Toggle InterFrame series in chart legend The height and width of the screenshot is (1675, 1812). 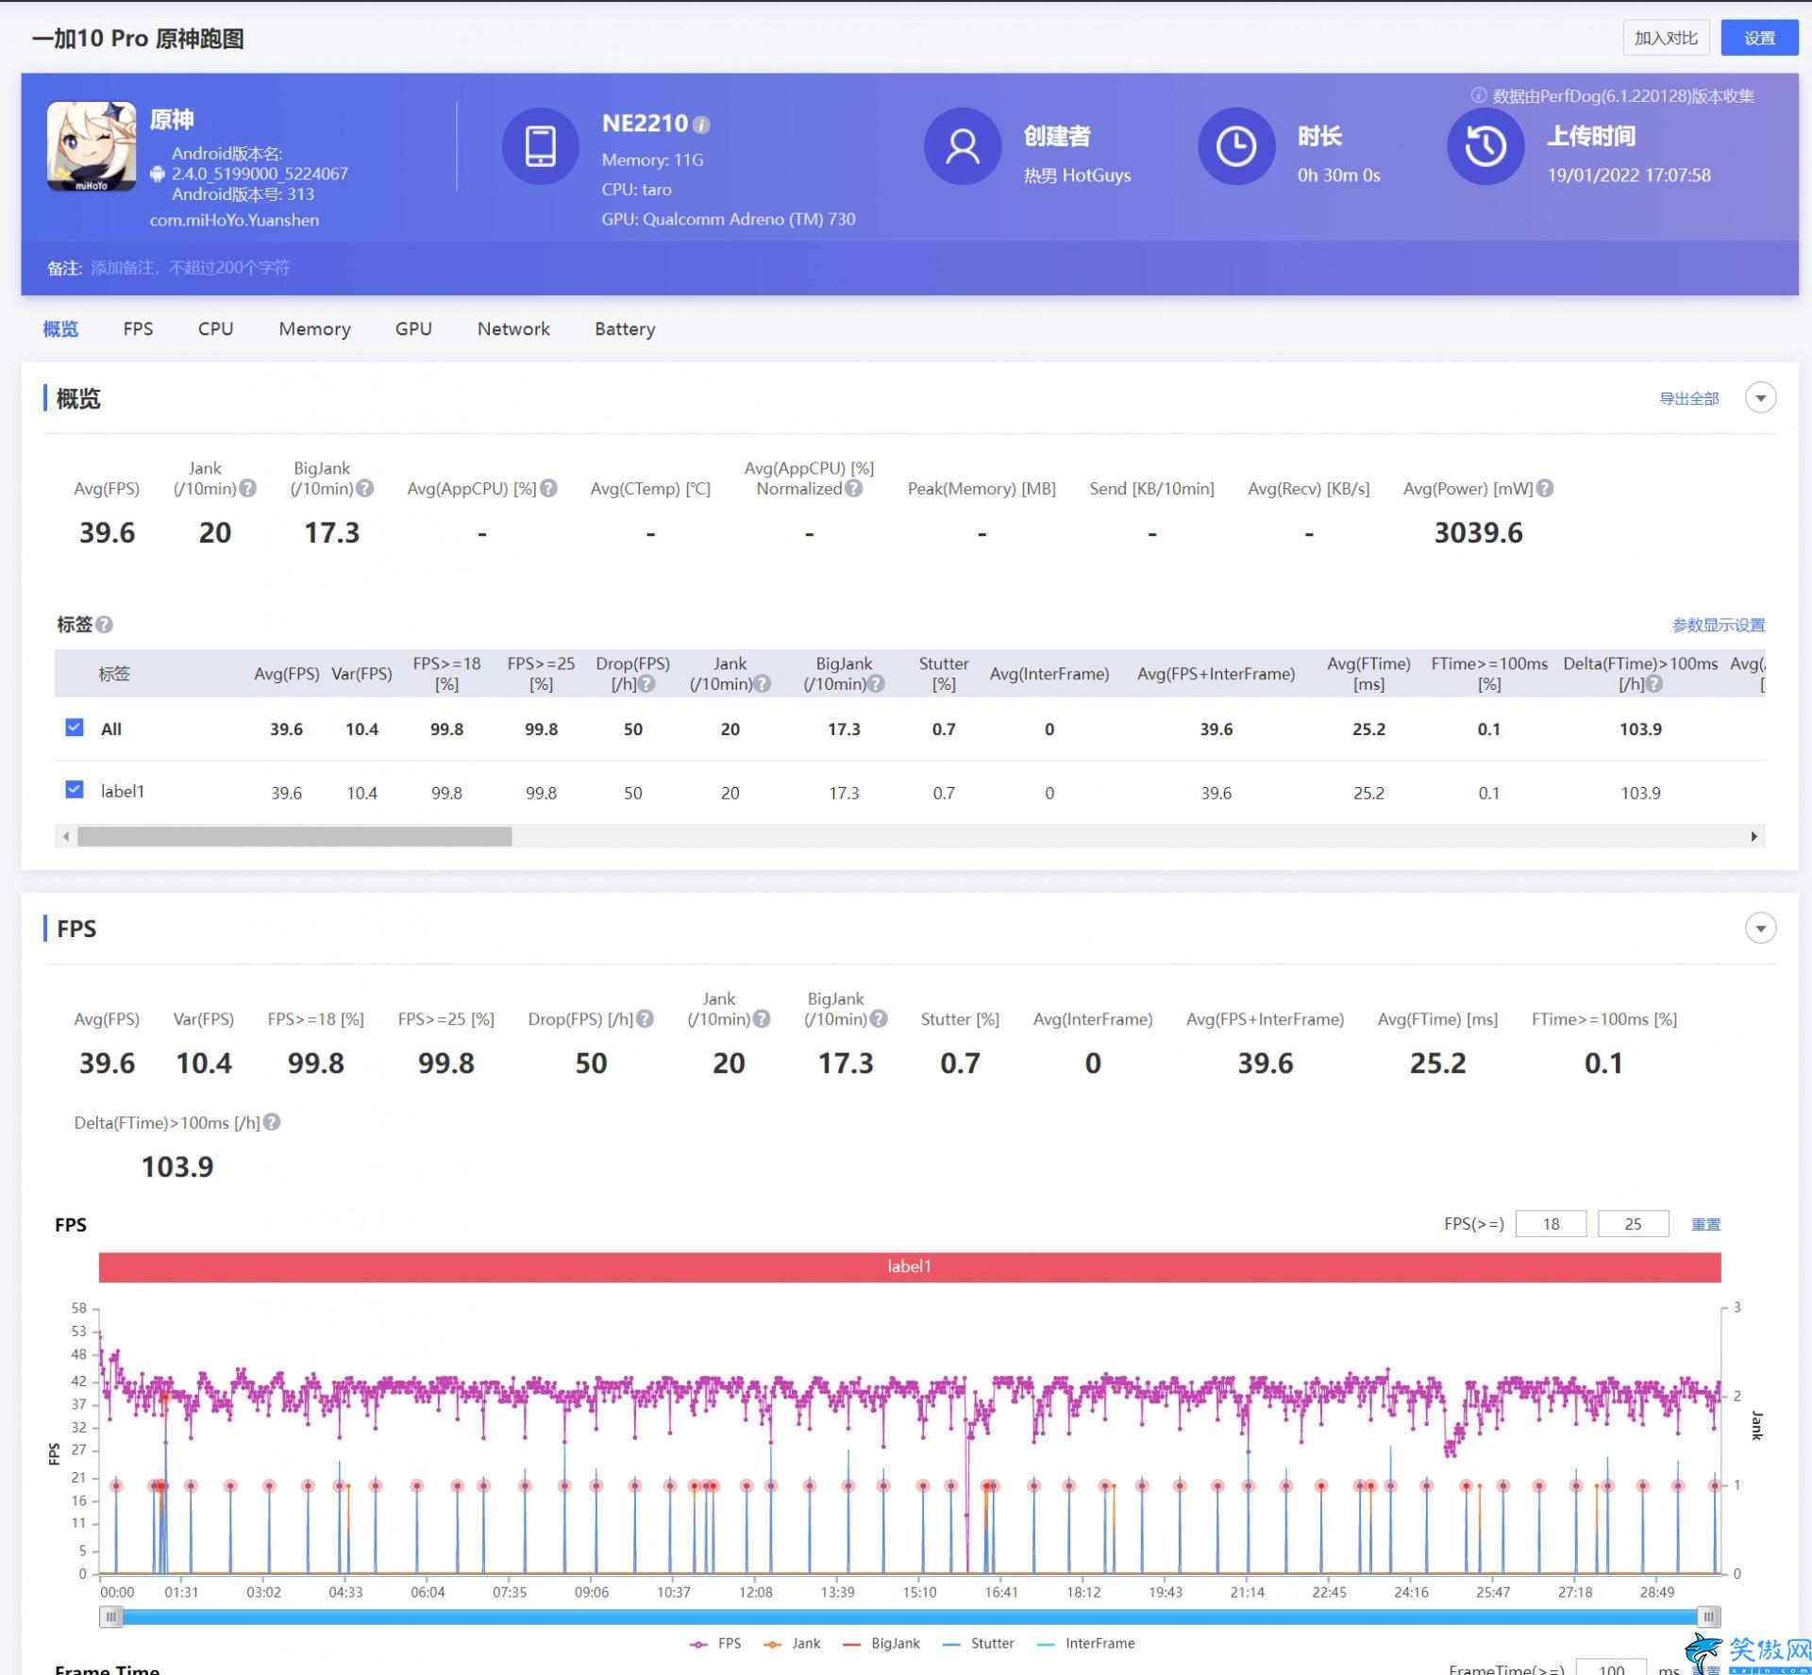1085,1644
